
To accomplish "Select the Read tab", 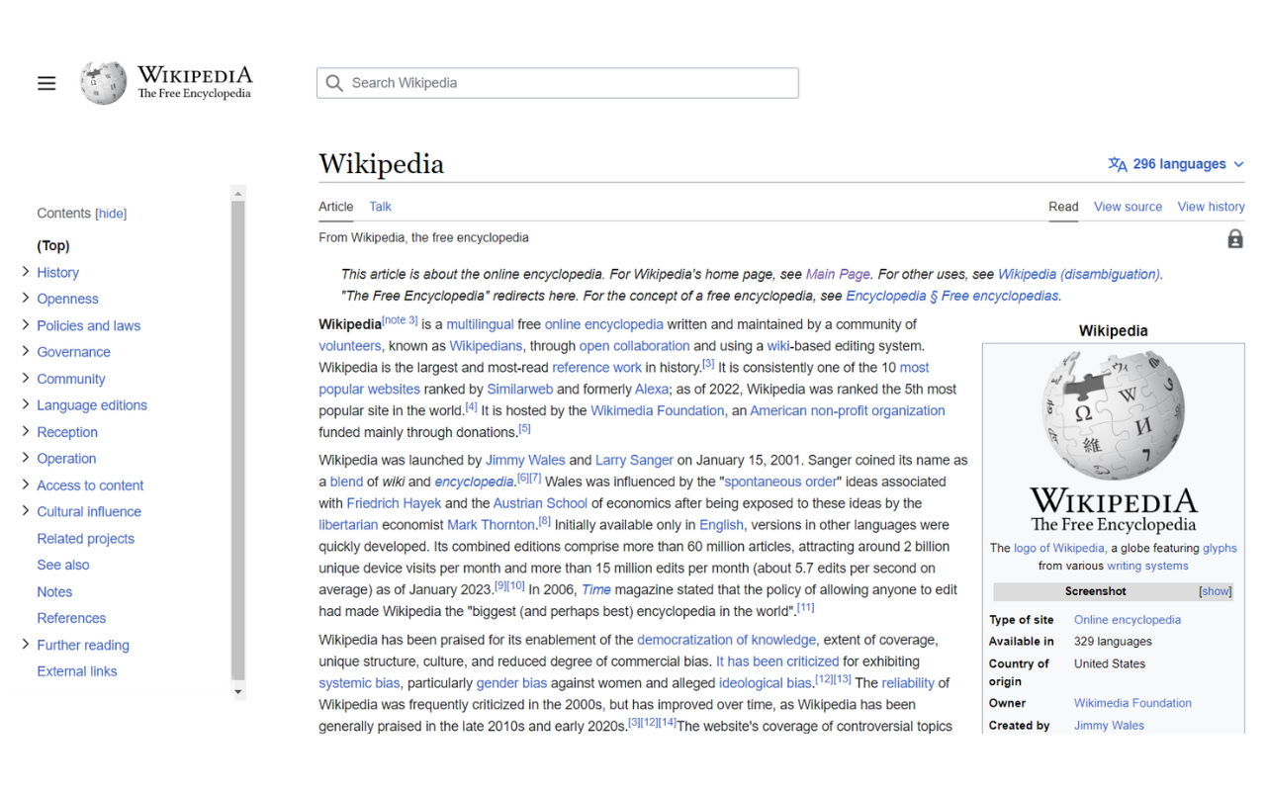I will [1063, 207].
